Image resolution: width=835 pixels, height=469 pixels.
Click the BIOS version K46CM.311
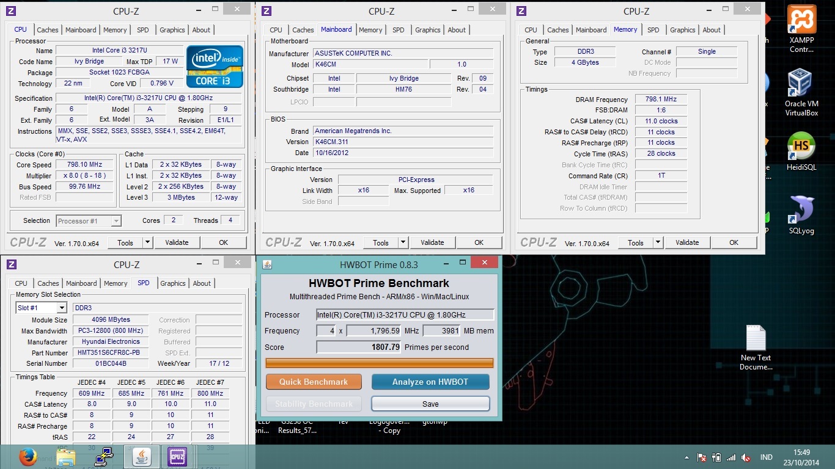point(403,142)
